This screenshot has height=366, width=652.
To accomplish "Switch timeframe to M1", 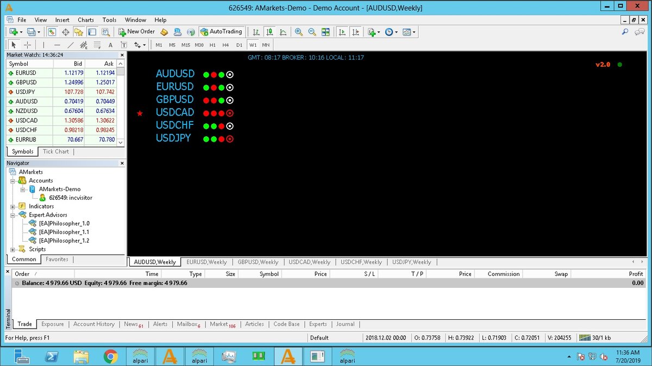I will tap(159, 45).
